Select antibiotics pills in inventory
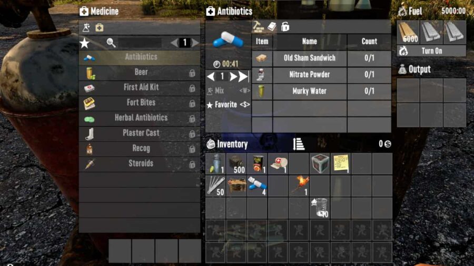The height and width of the screenshot is (266, 474). click(x=257, y=186)
